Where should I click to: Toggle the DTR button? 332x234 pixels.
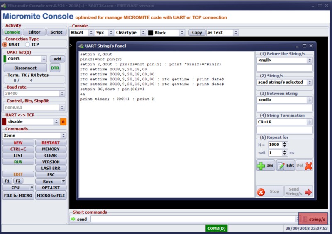55,68
